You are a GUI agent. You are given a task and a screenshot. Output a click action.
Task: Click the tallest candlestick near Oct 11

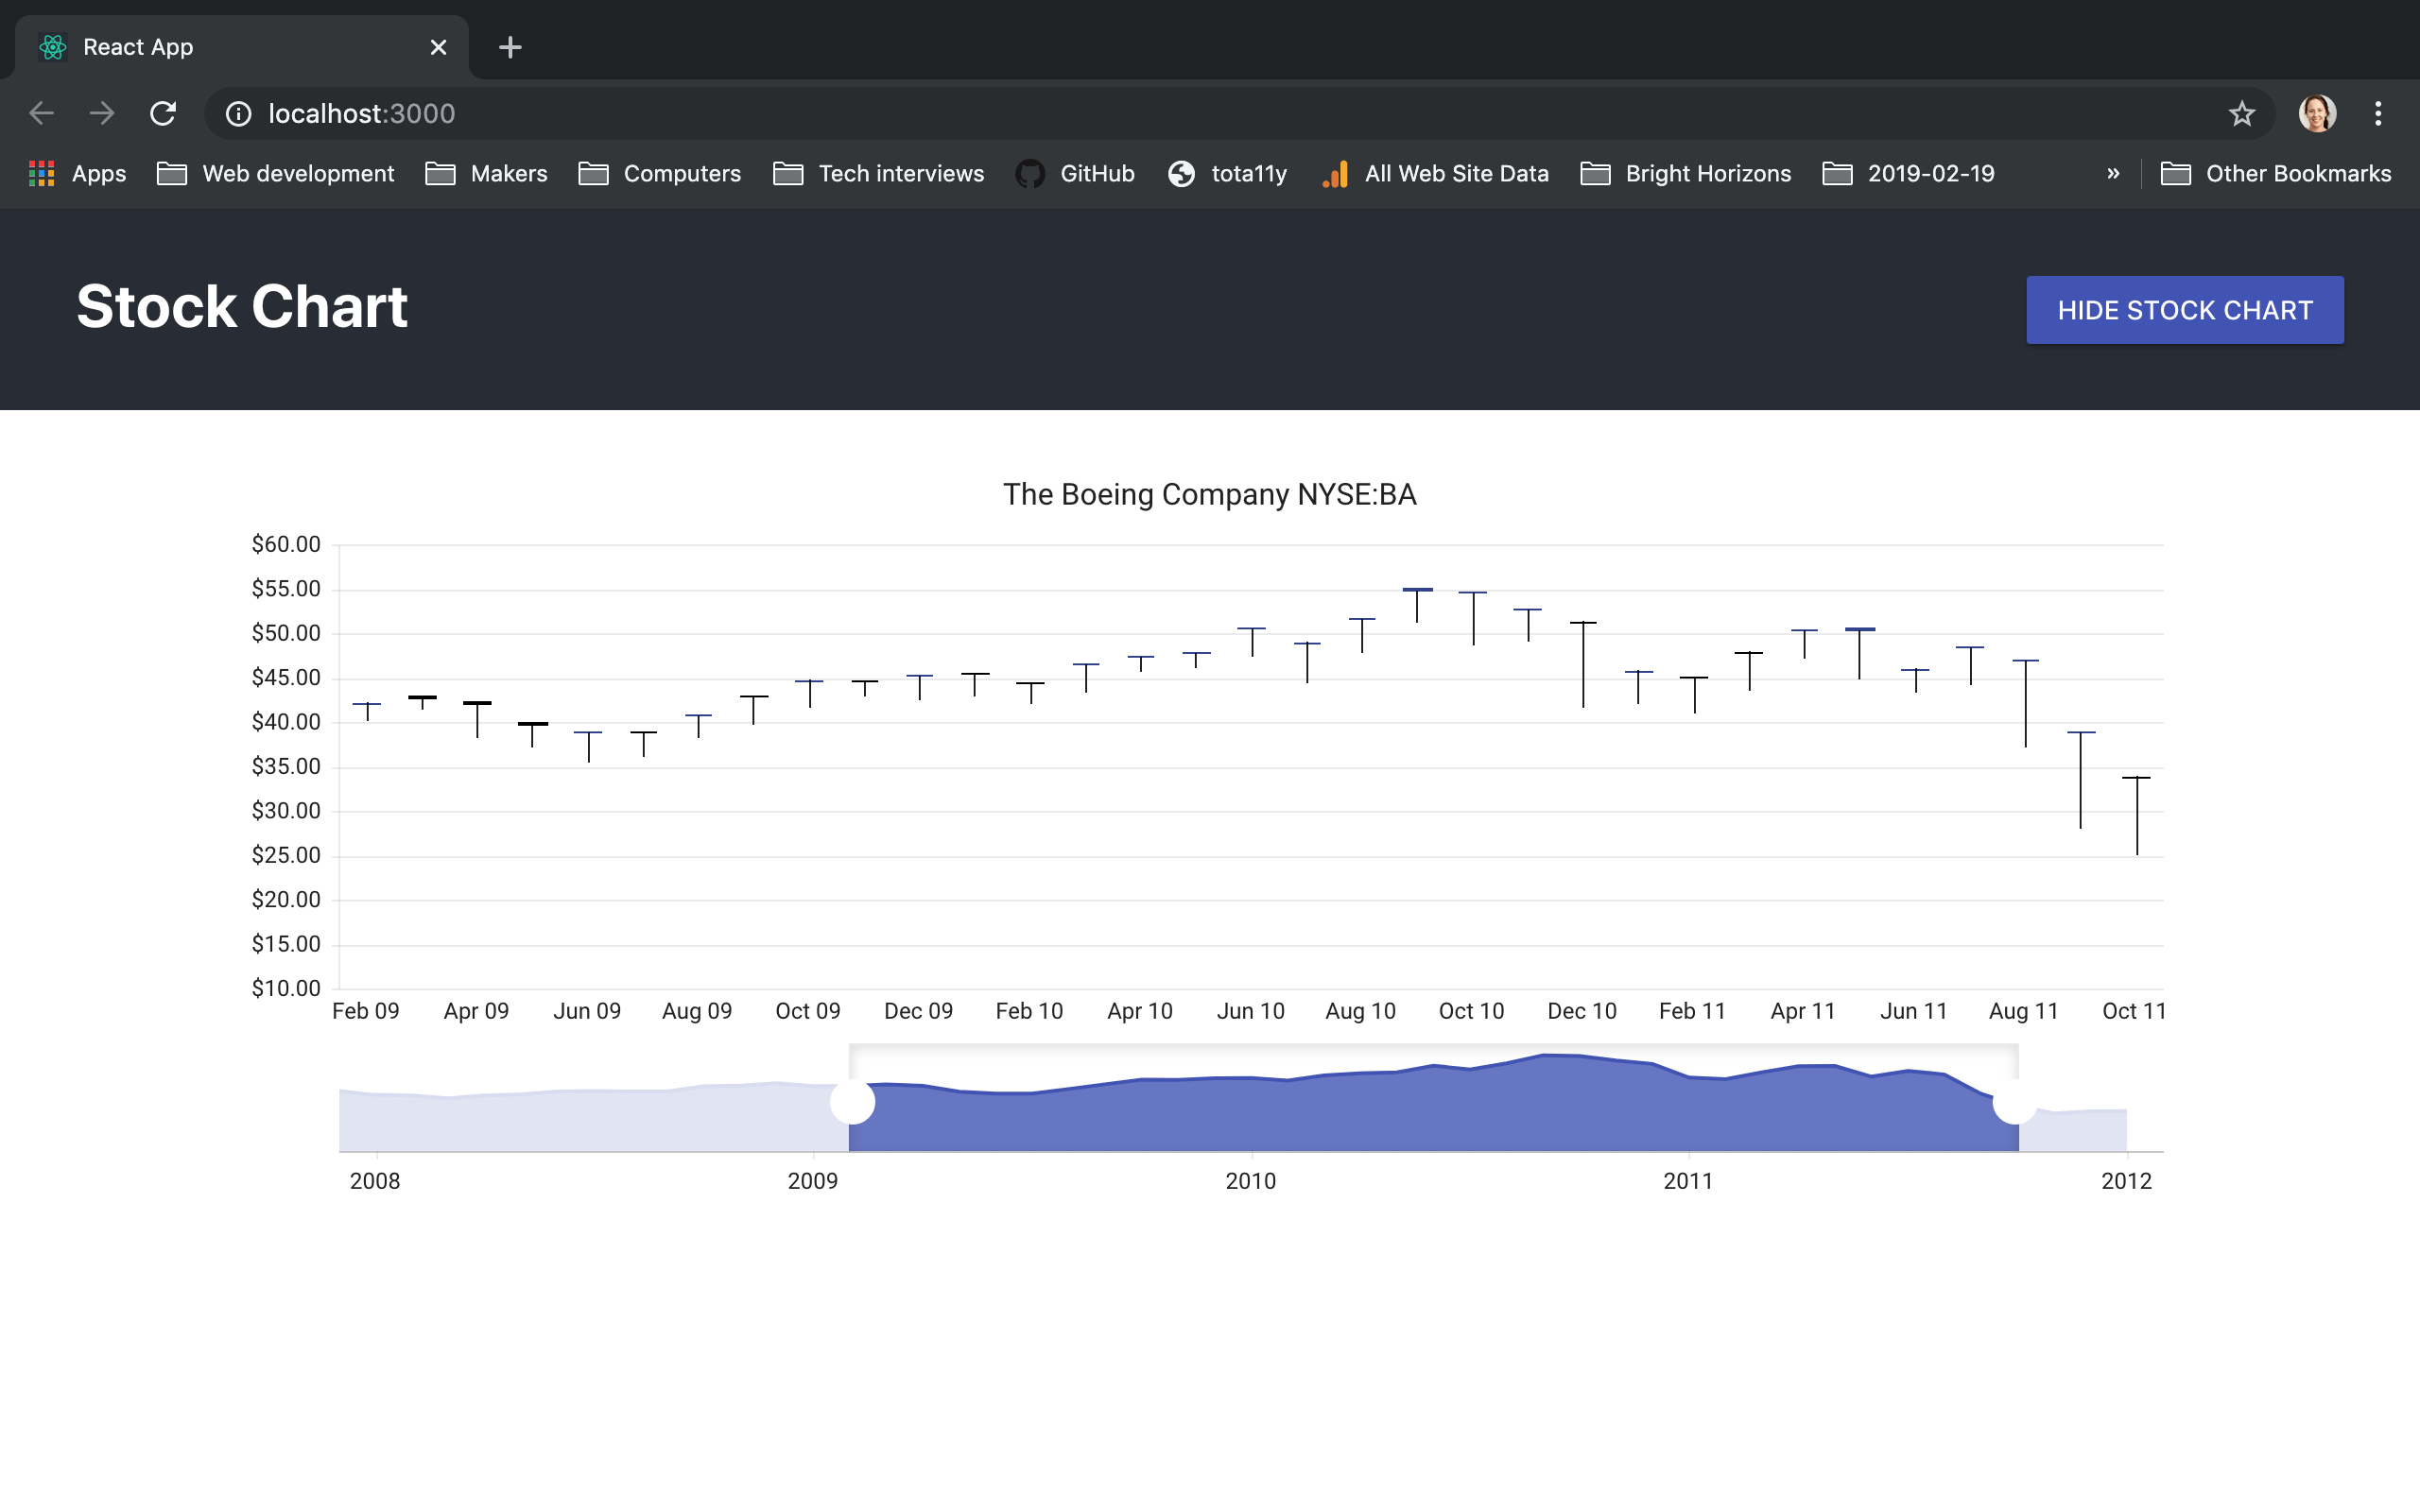coord(2136,815)
